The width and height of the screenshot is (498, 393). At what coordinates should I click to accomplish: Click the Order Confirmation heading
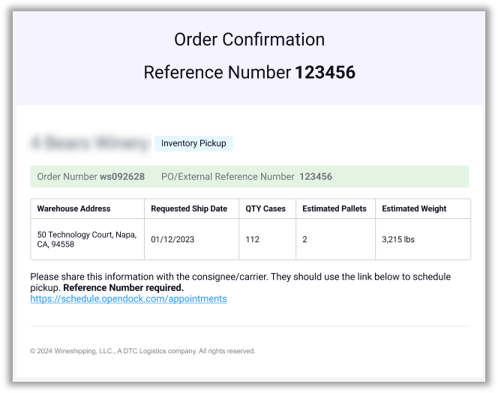click(249, 40)
